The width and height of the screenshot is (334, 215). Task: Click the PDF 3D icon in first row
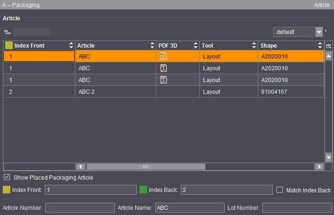pos(163,57)
